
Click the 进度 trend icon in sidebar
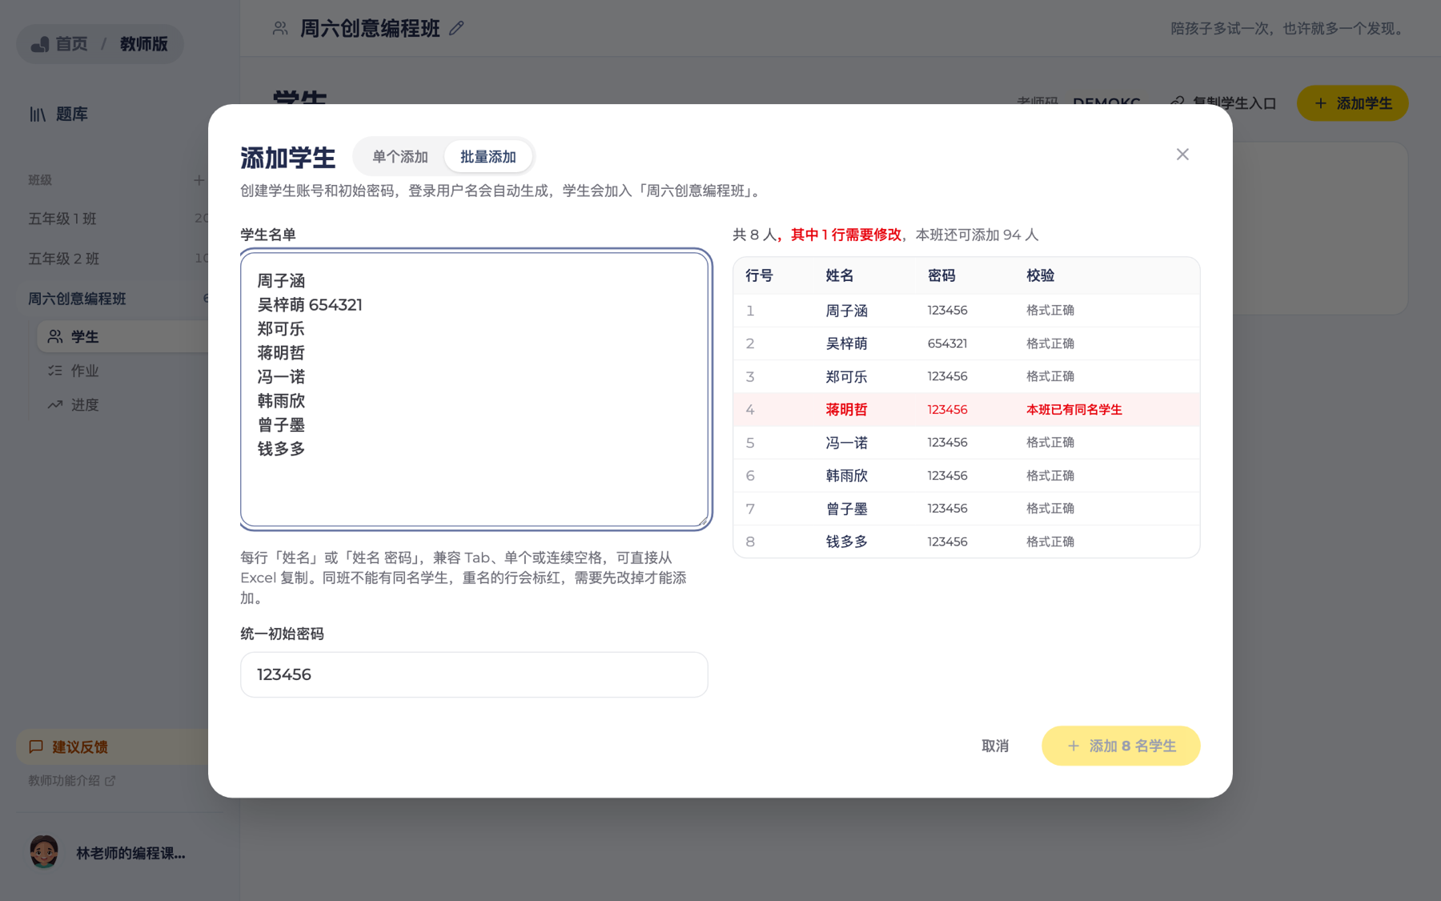55,405
